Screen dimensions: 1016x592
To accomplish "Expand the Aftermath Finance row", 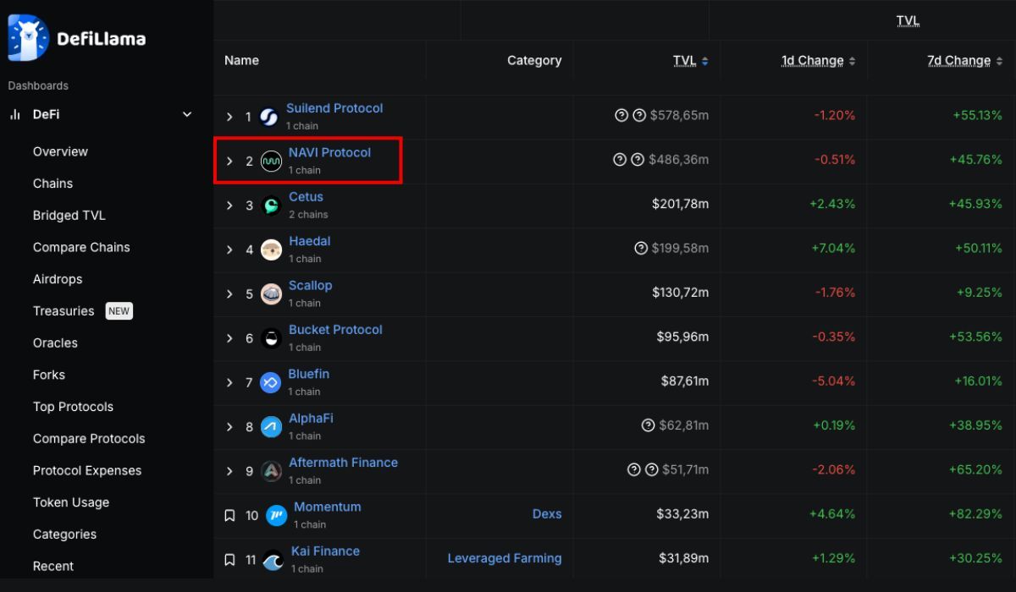I will 229,471.
